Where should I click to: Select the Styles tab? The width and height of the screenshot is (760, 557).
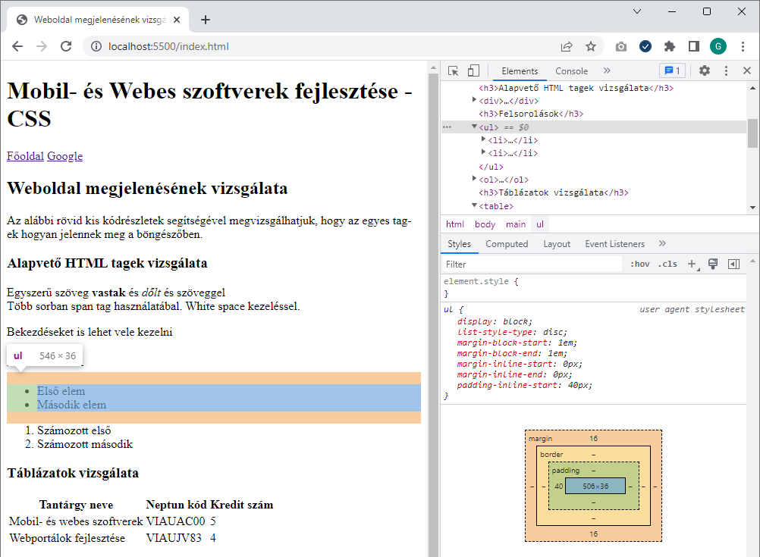pyautogui.click(x=459, y=243)
